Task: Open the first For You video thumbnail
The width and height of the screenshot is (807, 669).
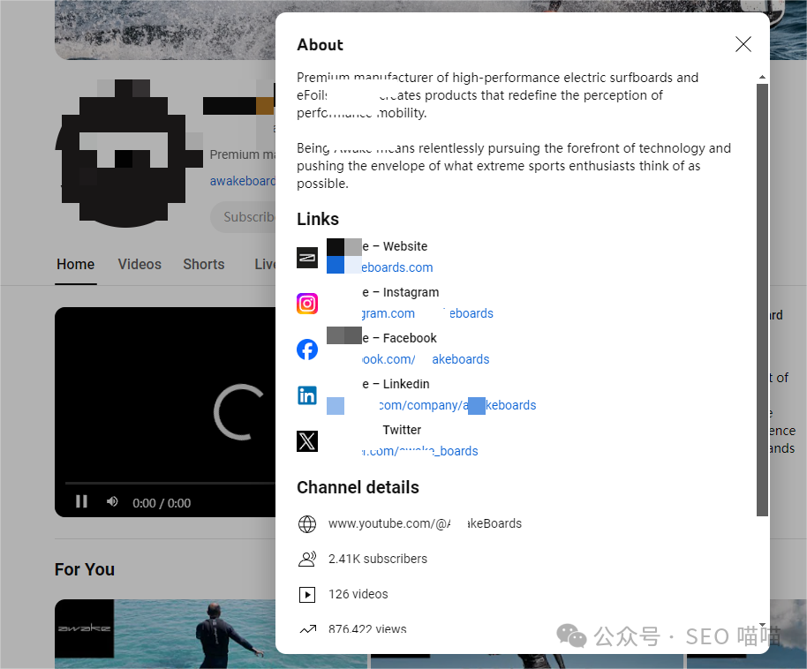Action: [209, 634]
